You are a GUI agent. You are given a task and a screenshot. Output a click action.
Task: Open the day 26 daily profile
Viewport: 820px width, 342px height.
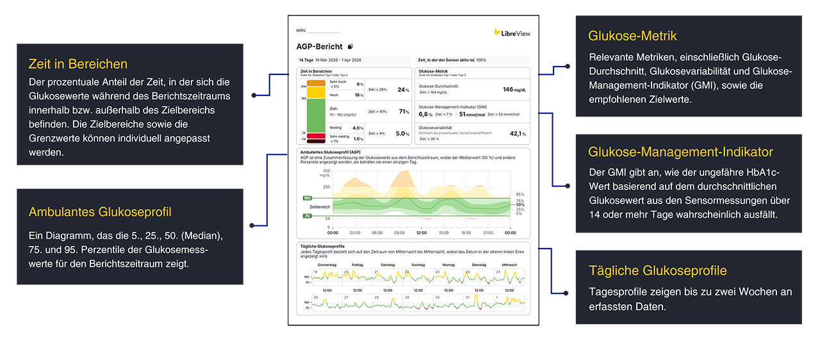327,302
